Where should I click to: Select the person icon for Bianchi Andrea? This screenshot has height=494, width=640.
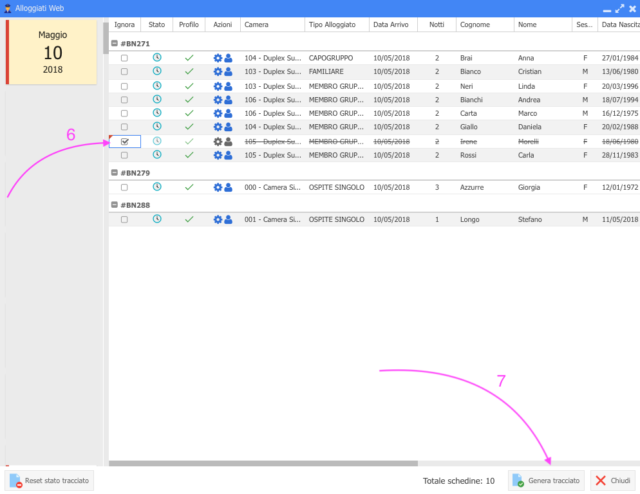point(228,100)
